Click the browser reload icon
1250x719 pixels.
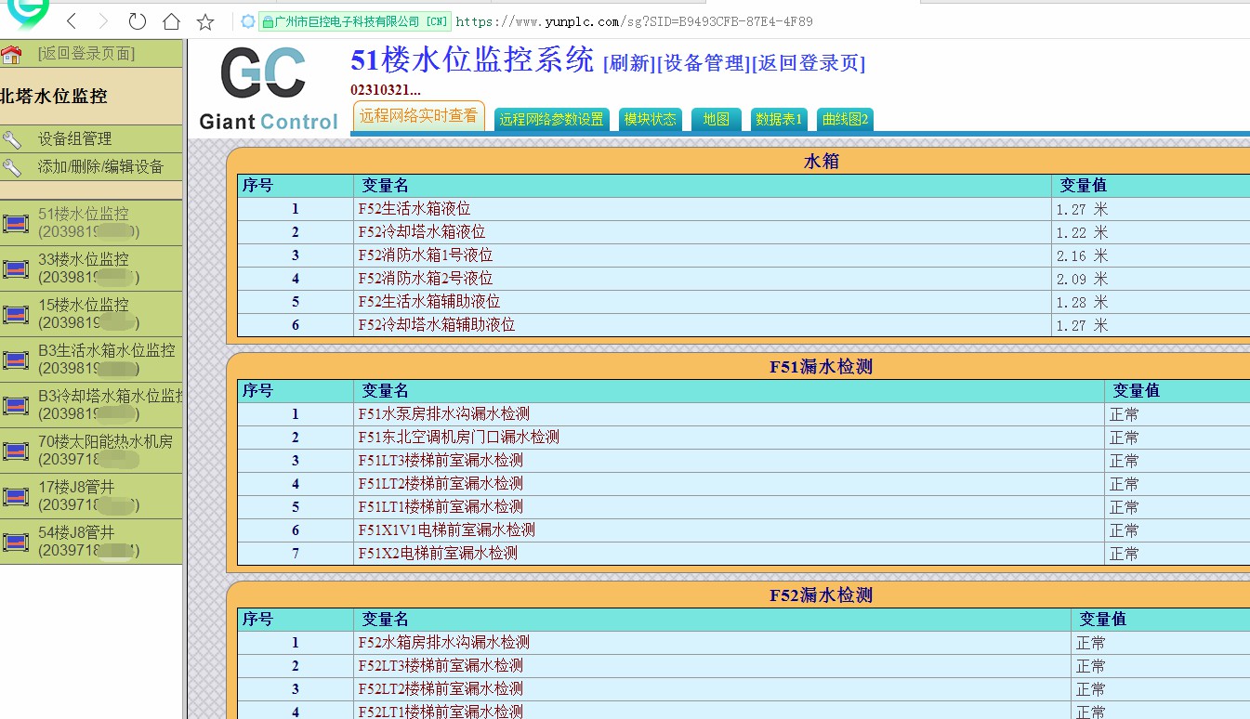(137, 21)
